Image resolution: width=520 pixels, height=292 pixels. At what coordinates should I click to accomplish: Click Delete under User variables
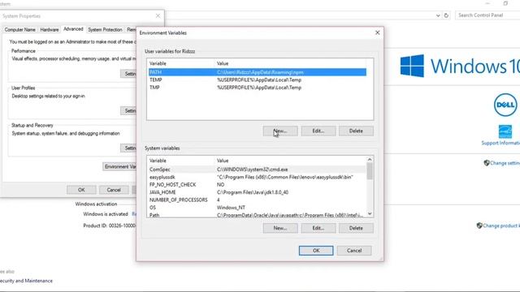tap(356, 131)
